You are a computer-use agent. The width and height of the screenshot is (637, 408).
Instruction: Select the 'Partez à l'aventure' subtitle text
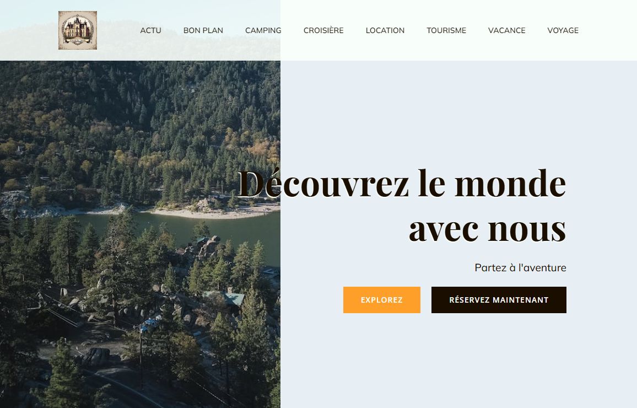520,268
